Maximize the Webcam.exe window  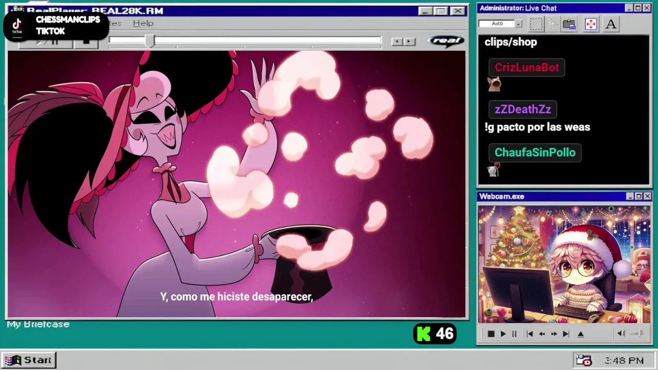tap(638, 196)
